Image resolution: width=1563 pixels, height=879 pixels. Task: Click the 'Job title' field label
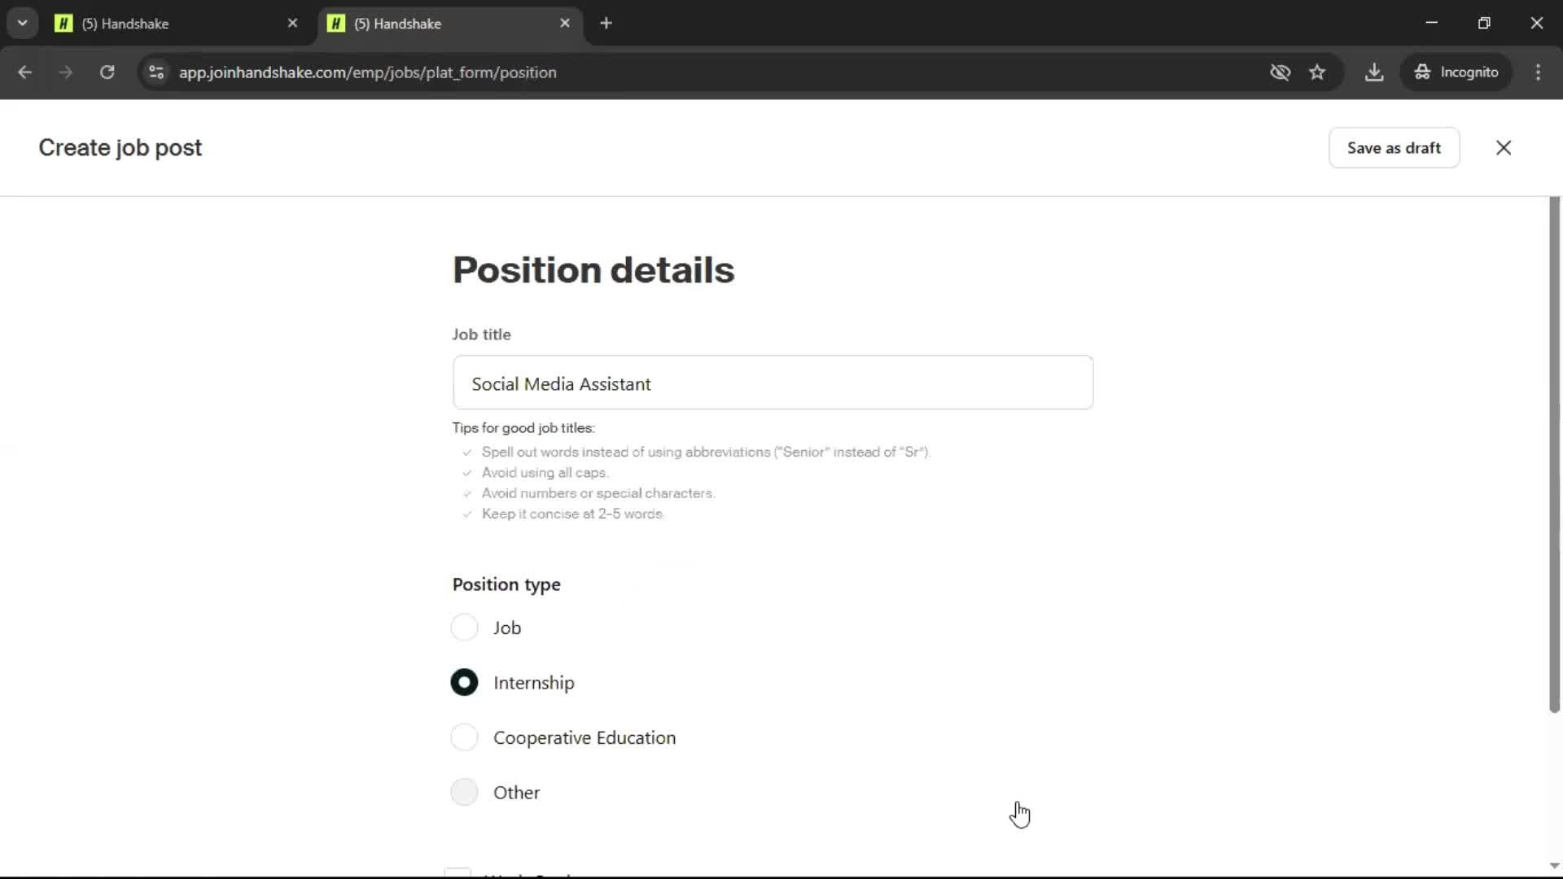pos(482,335)
